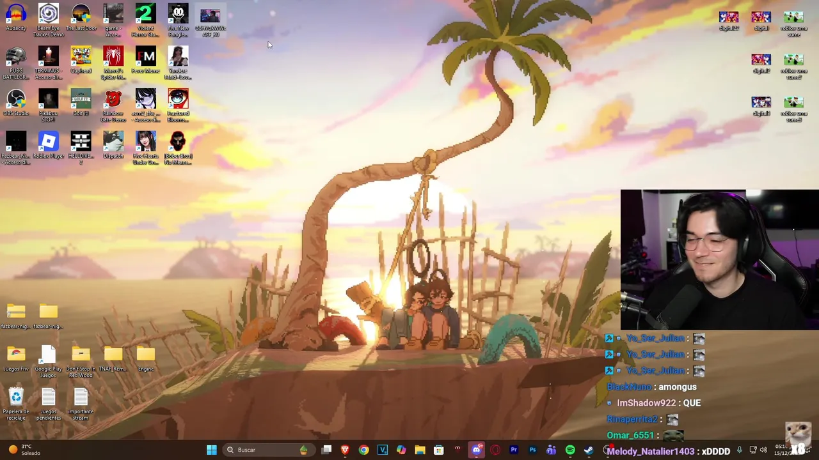Select the Juegos pendientes text file

click(x=49, y=404)
